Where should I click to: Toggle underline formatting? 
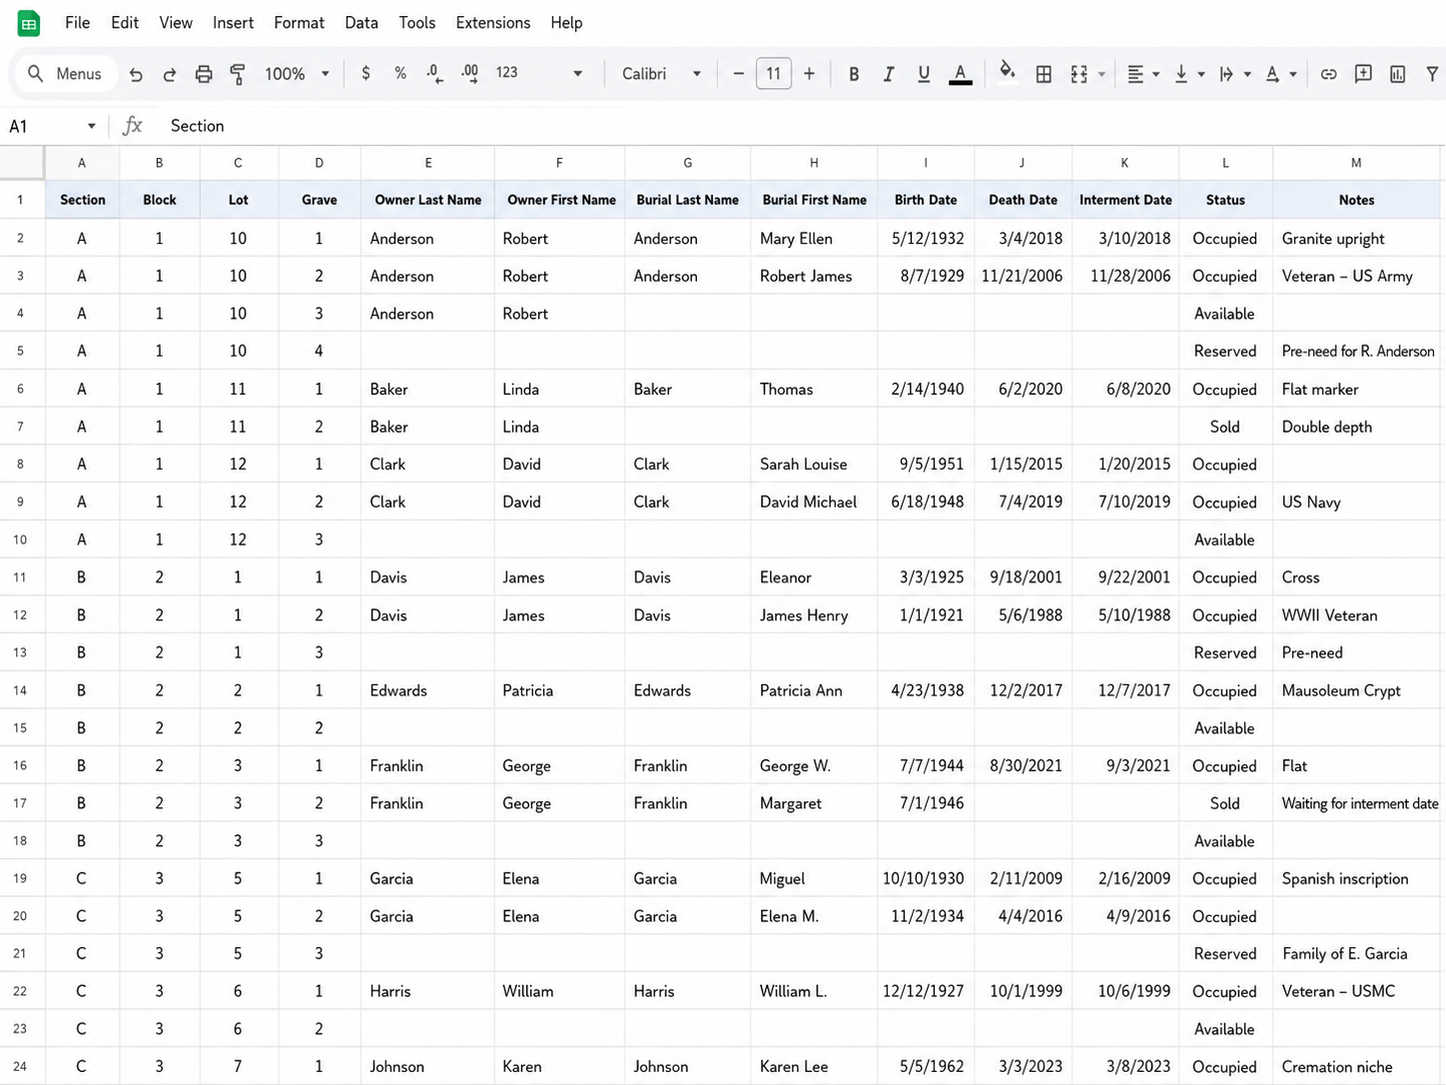pyautogui.click(x=924, y=74)
